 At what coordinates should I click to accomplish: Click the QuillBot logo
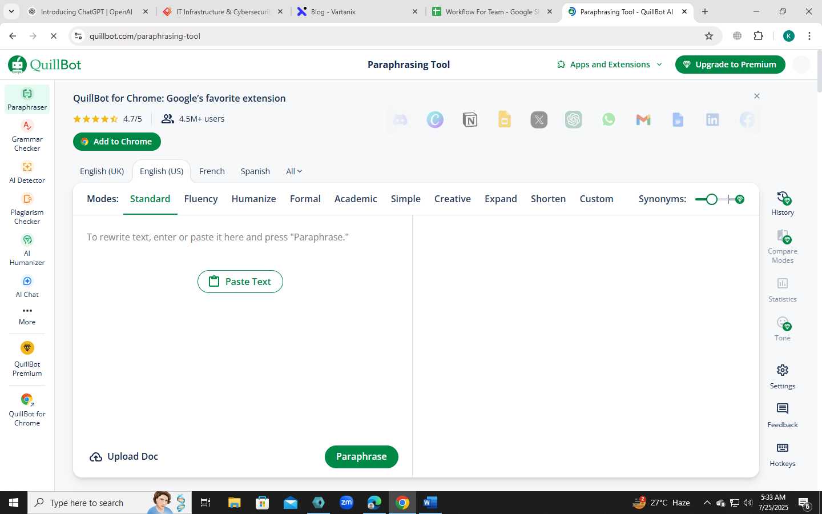coord(45,65)
